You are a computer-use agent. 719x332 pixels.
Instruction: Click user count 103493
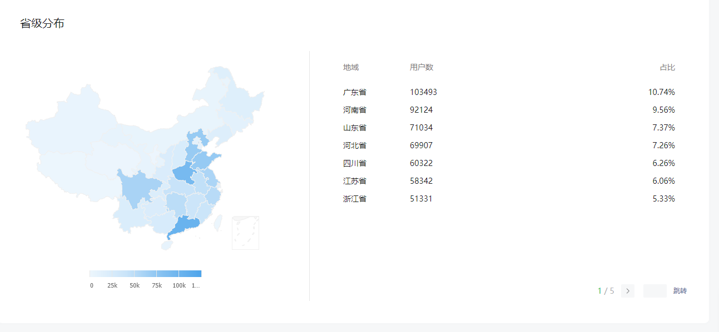(424, 92)
